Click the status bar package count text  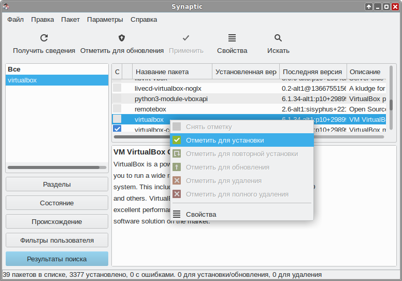(162, 275)
